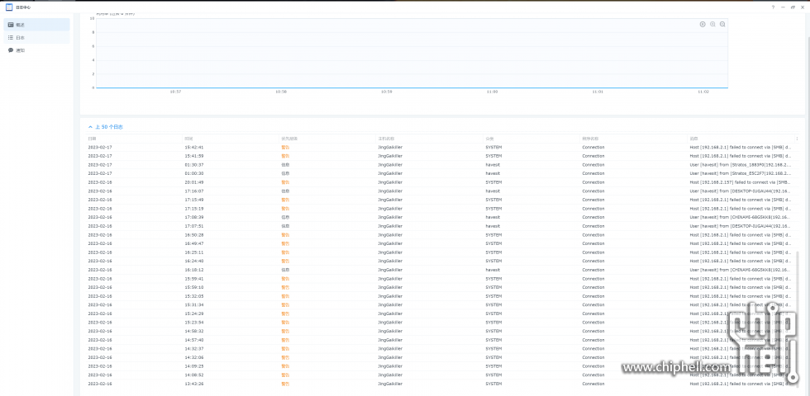Select the 15:24:29 log entry
This screenshot has height=396, width=810.
coord(441,314)
